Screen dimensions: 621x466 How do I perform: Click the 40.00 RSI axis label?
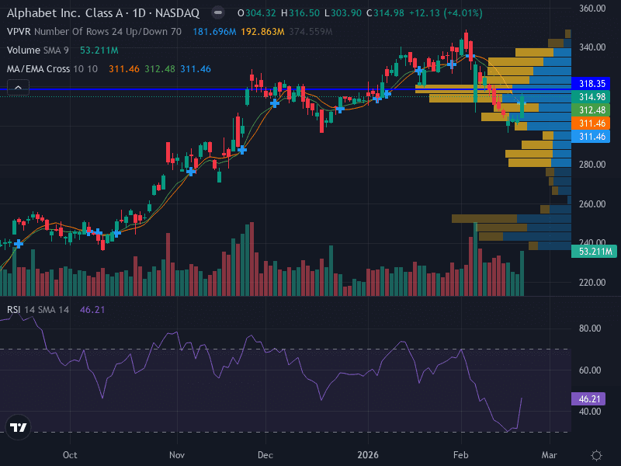[x=590, y=412]
